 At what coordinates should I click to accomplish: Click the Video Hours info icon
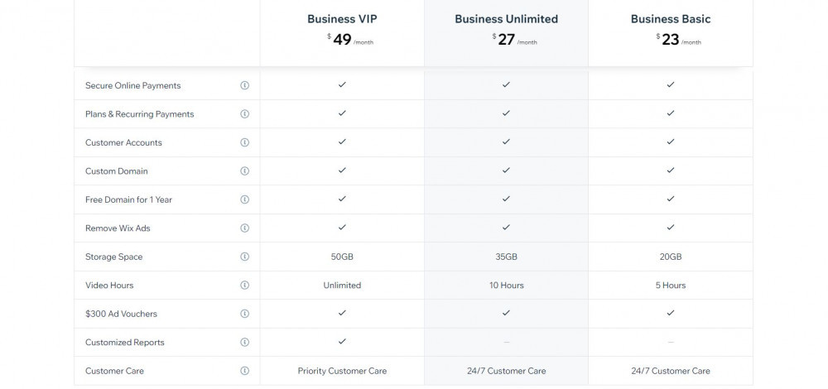click(244, 285)
